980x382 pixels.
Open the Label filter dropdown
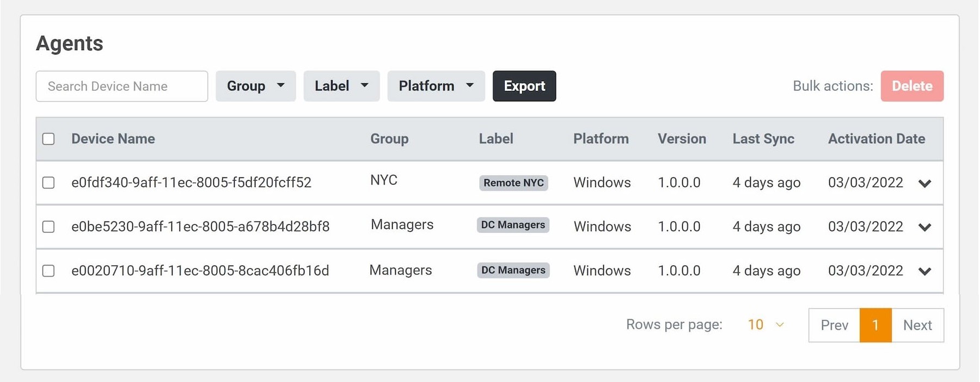(x=341, y=86)
